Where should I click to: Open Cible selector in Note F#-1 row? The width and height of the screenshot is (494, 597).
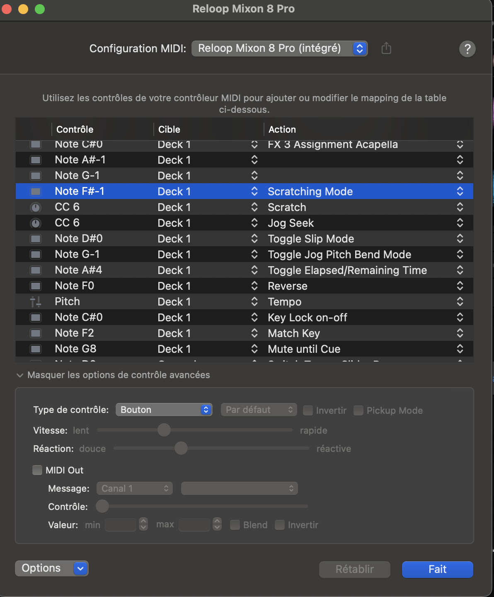[254, 192]
